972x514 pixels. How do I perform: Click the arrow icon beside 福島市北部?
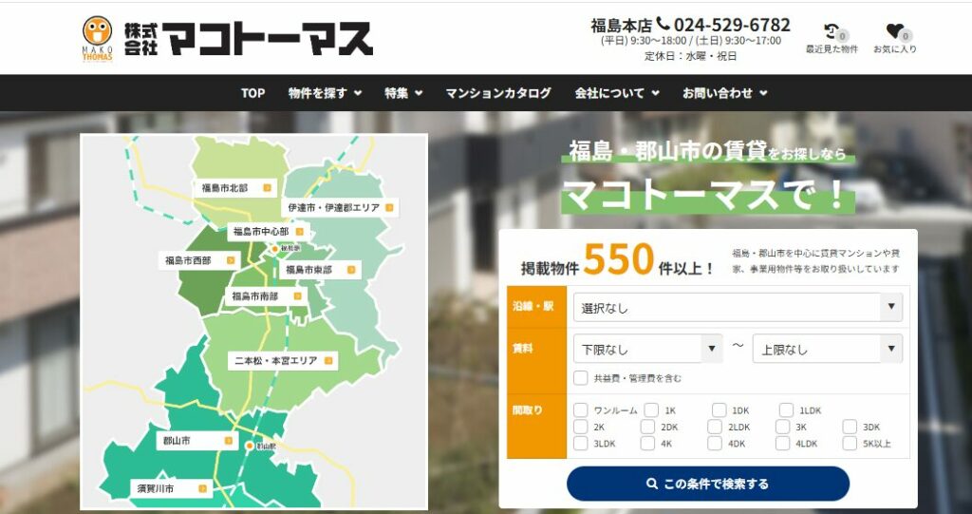[268, 188]
